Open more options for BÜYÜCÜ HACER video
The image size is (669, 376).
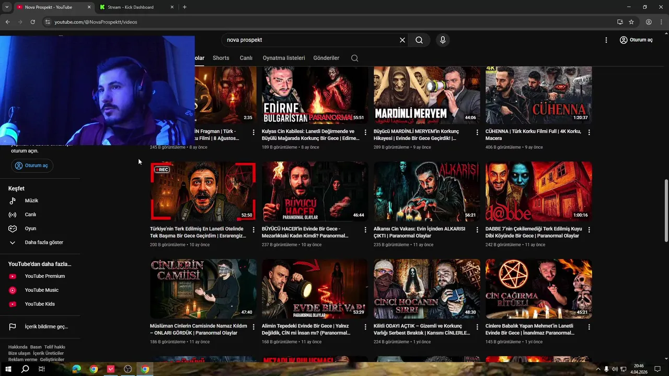[365, 230]
